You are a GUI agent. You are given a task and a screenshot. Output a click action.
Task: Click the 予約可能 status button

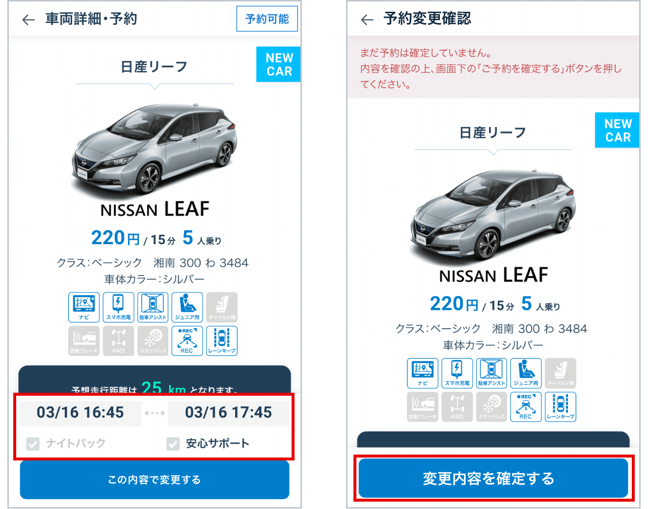click(x=267, y=19)
